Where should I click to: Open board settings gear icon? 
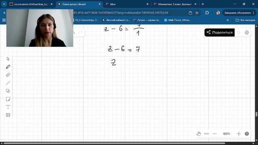(x=247, y=33)
